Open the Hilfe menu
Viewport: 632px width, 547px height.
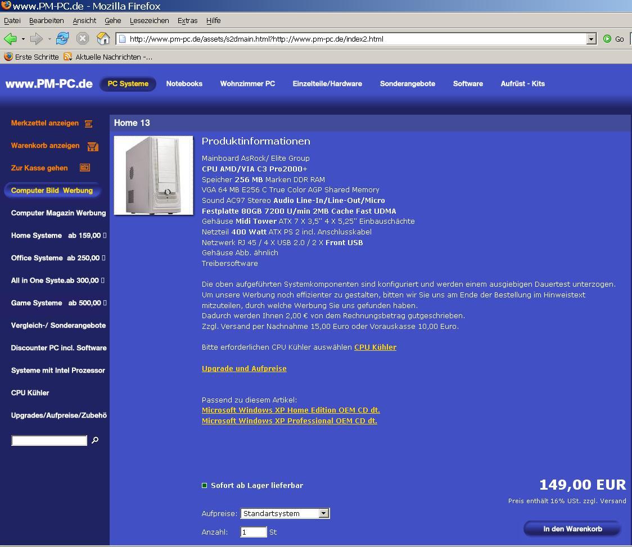213,21
